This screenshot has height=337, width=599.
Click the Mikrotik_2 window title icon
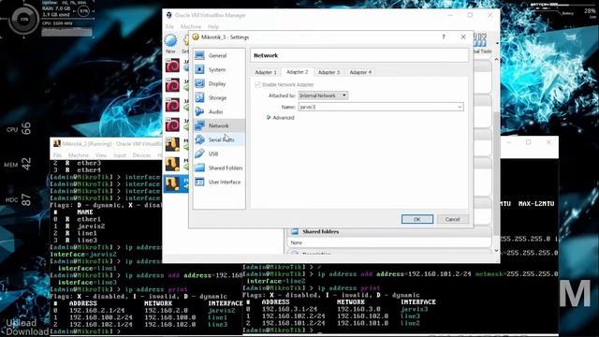pyautogui.click(x=57, y=143)
